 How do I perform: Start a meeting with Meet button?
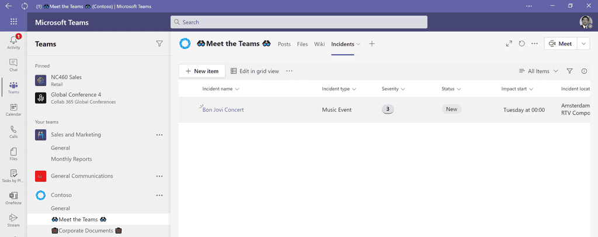point(561,44)
